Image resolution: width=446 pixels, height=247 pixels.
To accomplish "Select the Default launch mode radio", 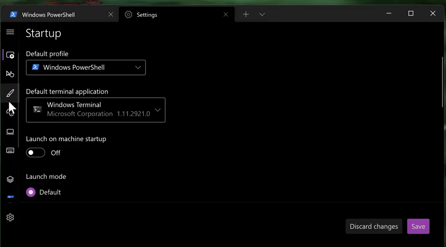I will point(31,192).
